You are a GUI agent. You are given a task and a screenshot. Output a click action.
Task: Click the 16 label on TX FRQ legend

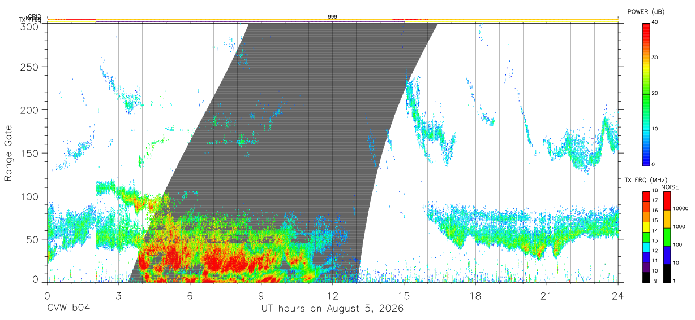tap(654, 211)
